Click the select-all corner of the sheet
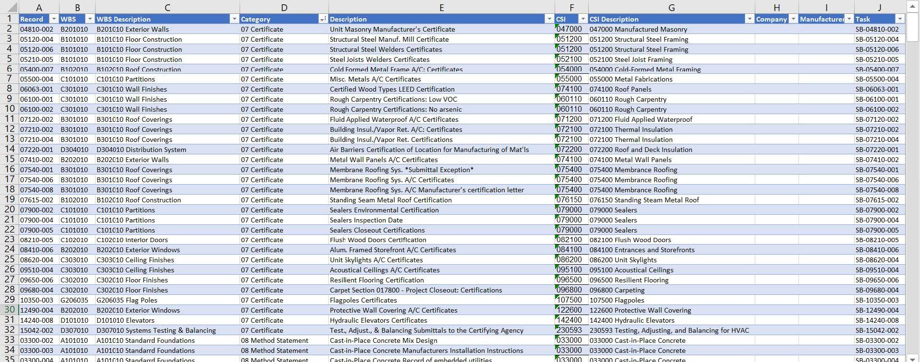The height and width of the screenshot is (362, 920). [9, 7]
